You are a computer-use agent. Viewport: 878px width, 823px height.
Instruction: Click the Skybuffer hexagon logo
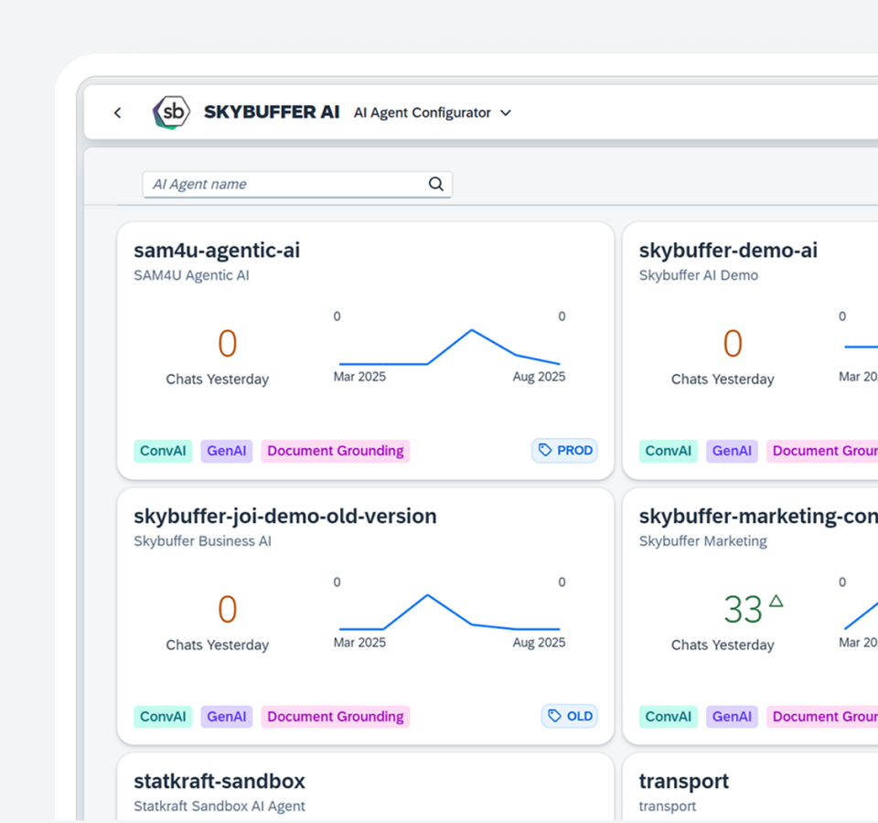(x=171, y=112)
